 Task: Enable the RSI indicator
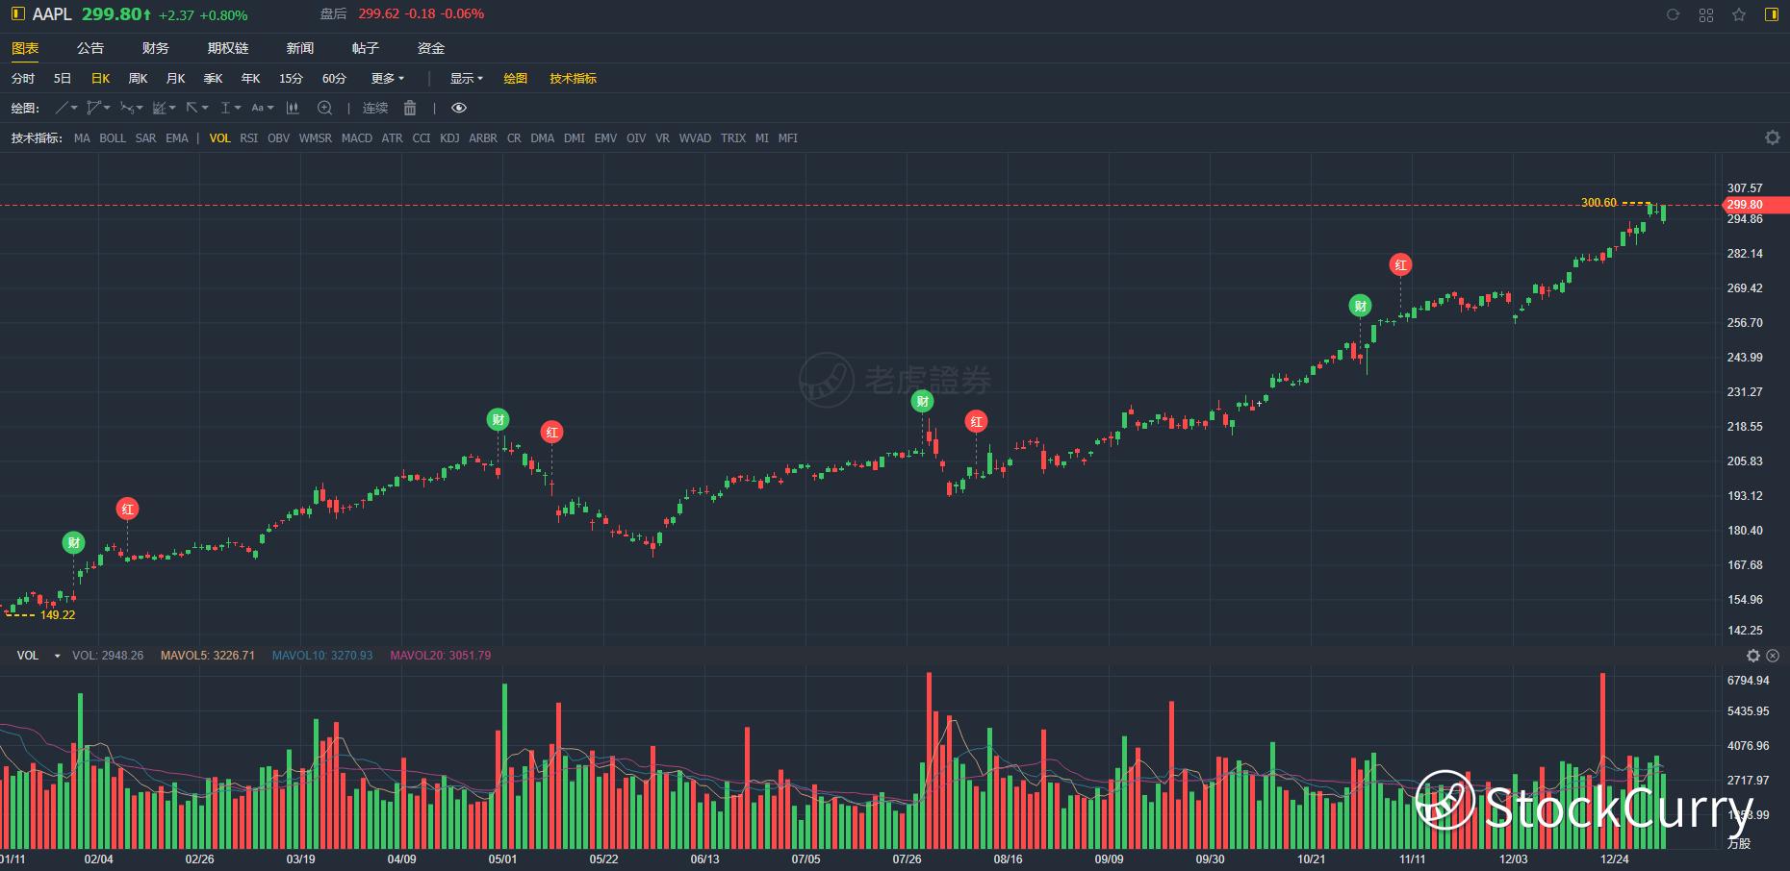point(249,138)
